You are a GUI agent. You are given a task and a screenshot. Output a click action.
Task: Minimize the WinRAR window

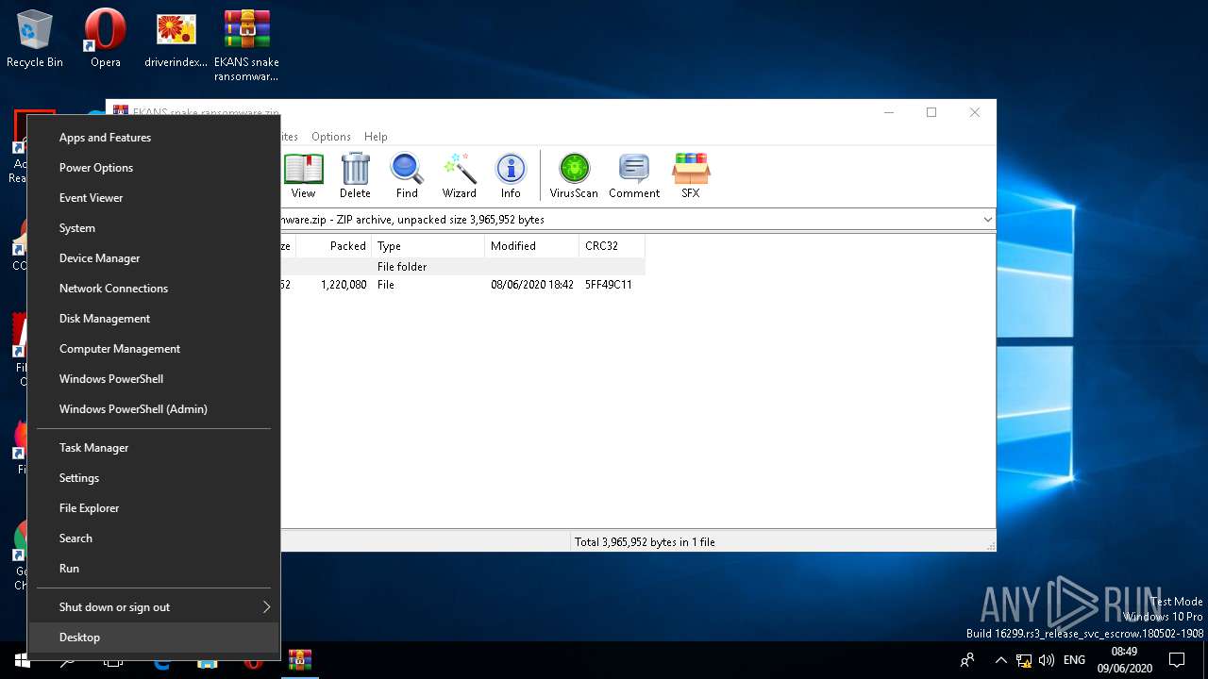tap(889, 112)
